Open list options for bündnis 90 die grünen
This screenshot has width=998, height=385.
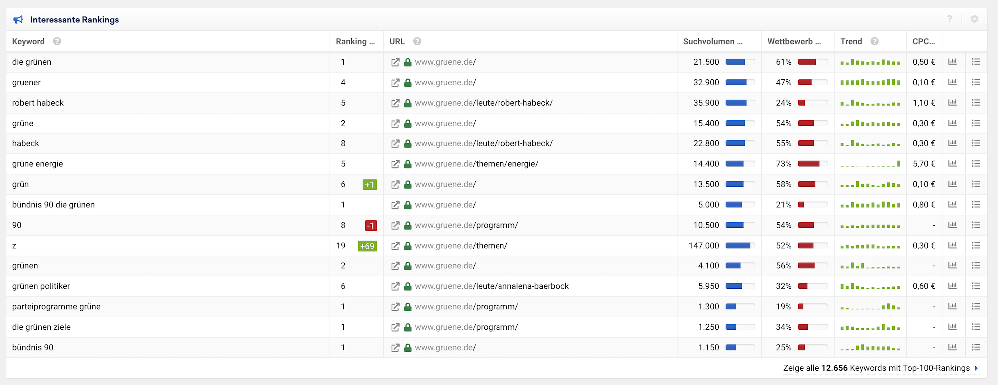(976, 205)
